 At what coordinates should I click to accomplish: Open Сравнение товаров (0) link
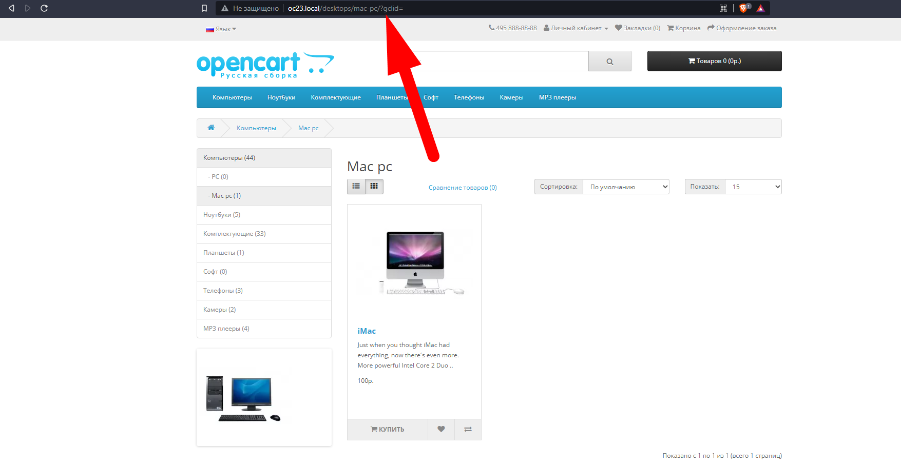pyautogui.click(x=463, y=188)
